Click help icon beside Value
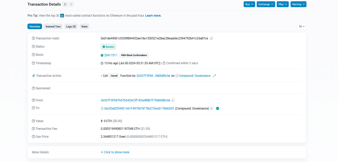Screen dimensions: 338x162 click(x=33, y=121)
